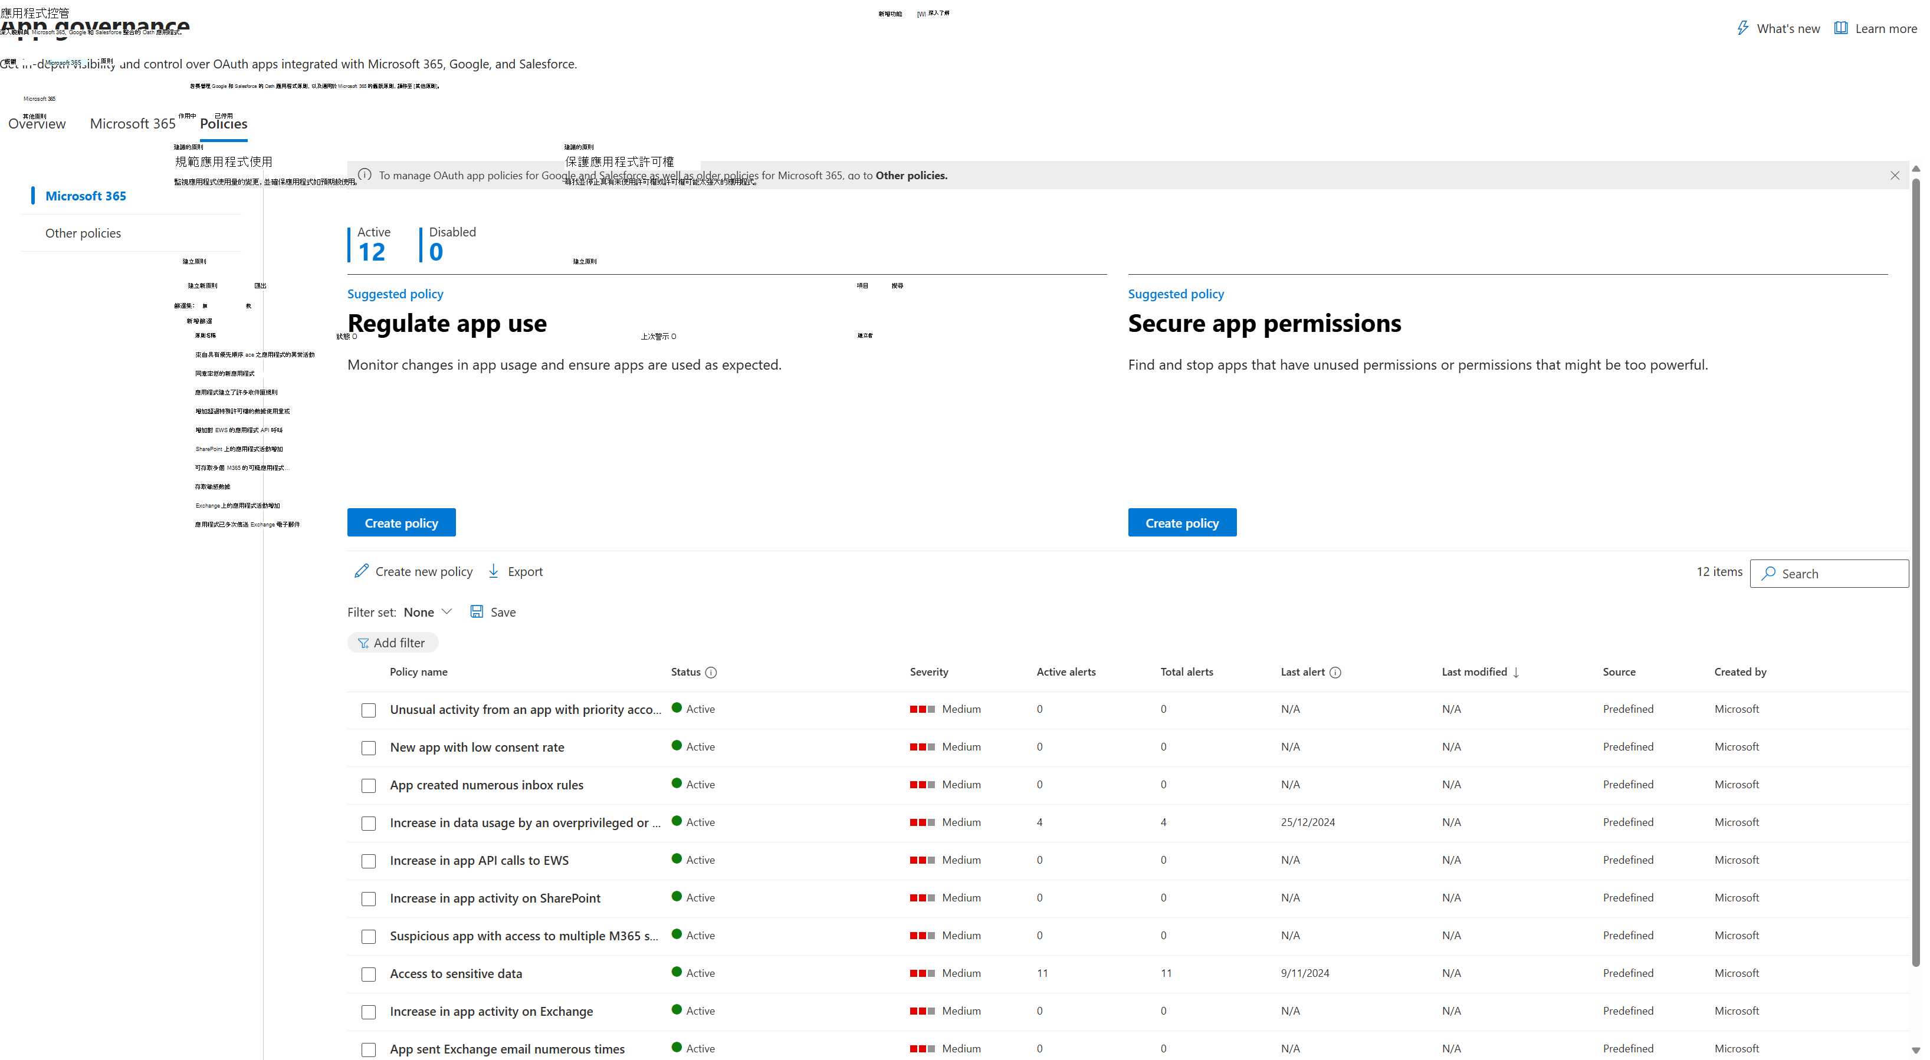This screenshot has height=1060, width=1930.
Task: Click the scrollbar up arrow
Action: pos(1916,169)
